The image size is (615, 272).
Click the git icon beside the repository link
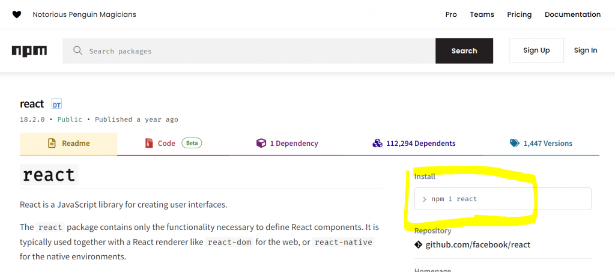[x=419, y=245]
